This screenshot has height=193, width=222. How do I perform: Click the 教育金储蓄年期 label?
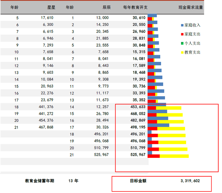40,181
